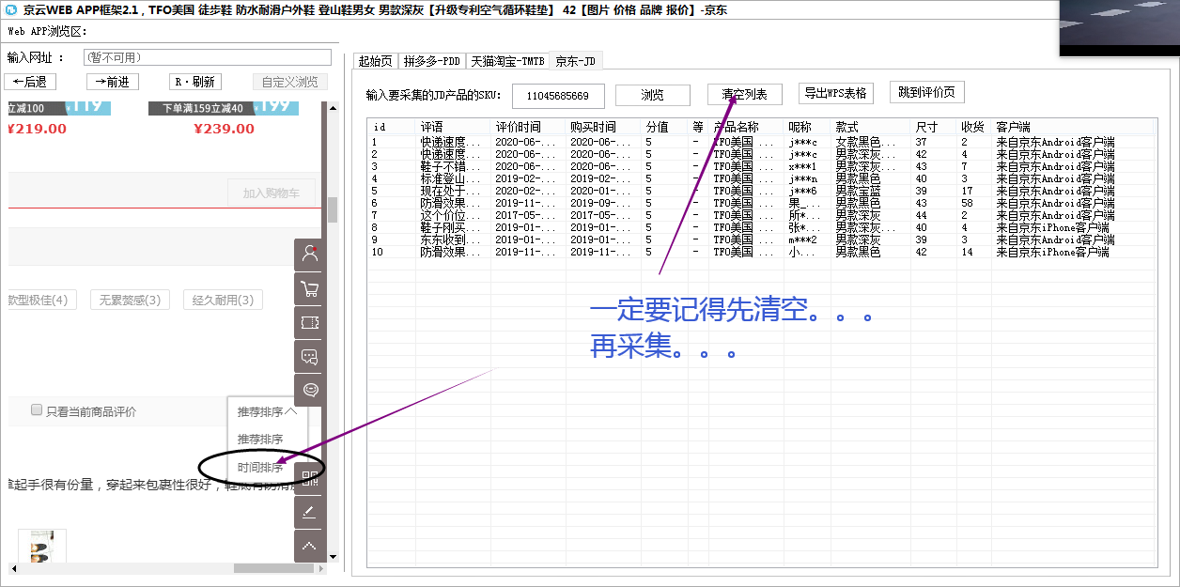Screen dimensions: 1180x587
Task: Click the 清空列表 clear list button
Action: (744, 95)
